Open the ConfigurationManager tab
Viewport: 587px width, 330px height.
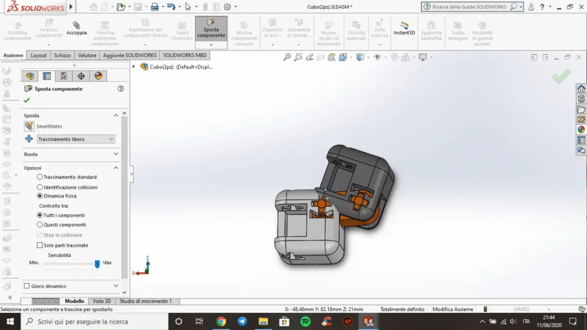[64, 76]
